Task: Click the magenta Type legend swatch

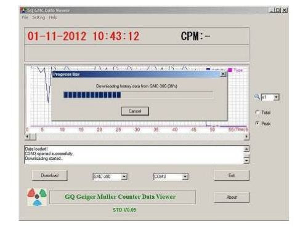Action: (x=230, y=70)
